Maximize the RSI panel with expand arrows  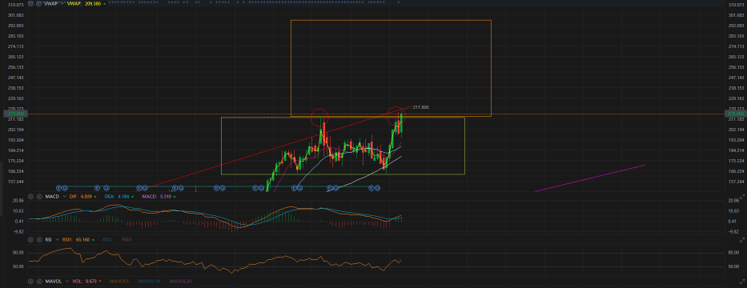tap(741, 240)
